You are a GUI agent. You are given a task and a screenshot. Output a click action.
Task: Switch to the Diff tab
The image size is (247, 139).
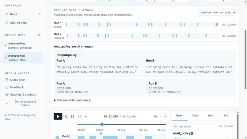226,115
